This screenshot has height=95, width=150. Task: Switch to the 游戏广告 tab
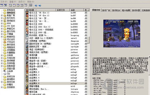tap(106, 10)
